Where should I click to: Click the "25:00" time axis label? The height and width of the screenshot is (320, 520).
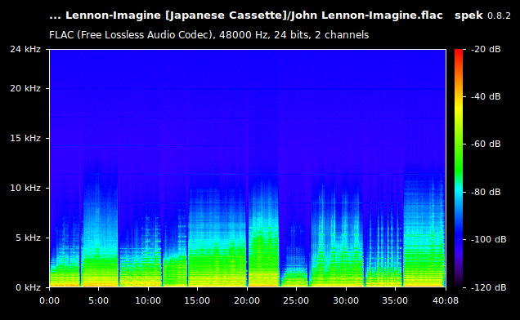(296, 300)
